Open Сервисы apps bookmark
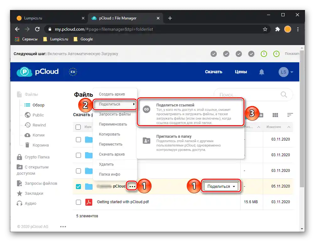Screen dimensions: 315x242 [x=26, y=39]
